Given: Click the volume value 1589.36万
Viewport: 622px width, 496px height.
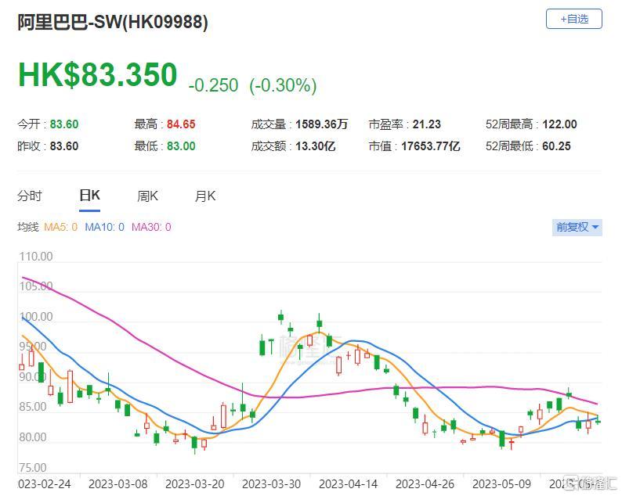Looking at the screenshot, I should click(x=321, y=124).
